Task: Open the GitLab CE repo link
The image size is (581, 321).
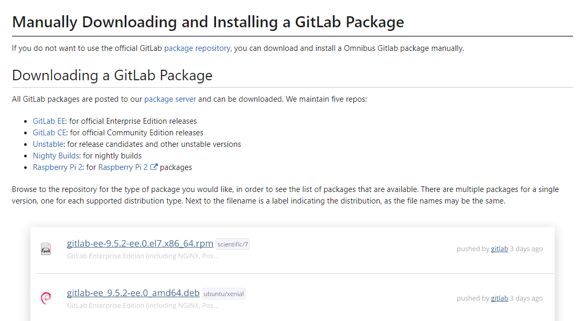Action: pos(49,133)
